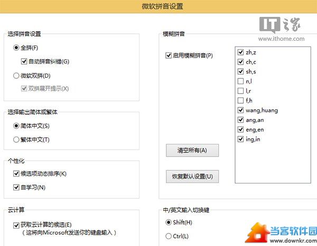Choose 简体中文(S) output

coord(16,126)
